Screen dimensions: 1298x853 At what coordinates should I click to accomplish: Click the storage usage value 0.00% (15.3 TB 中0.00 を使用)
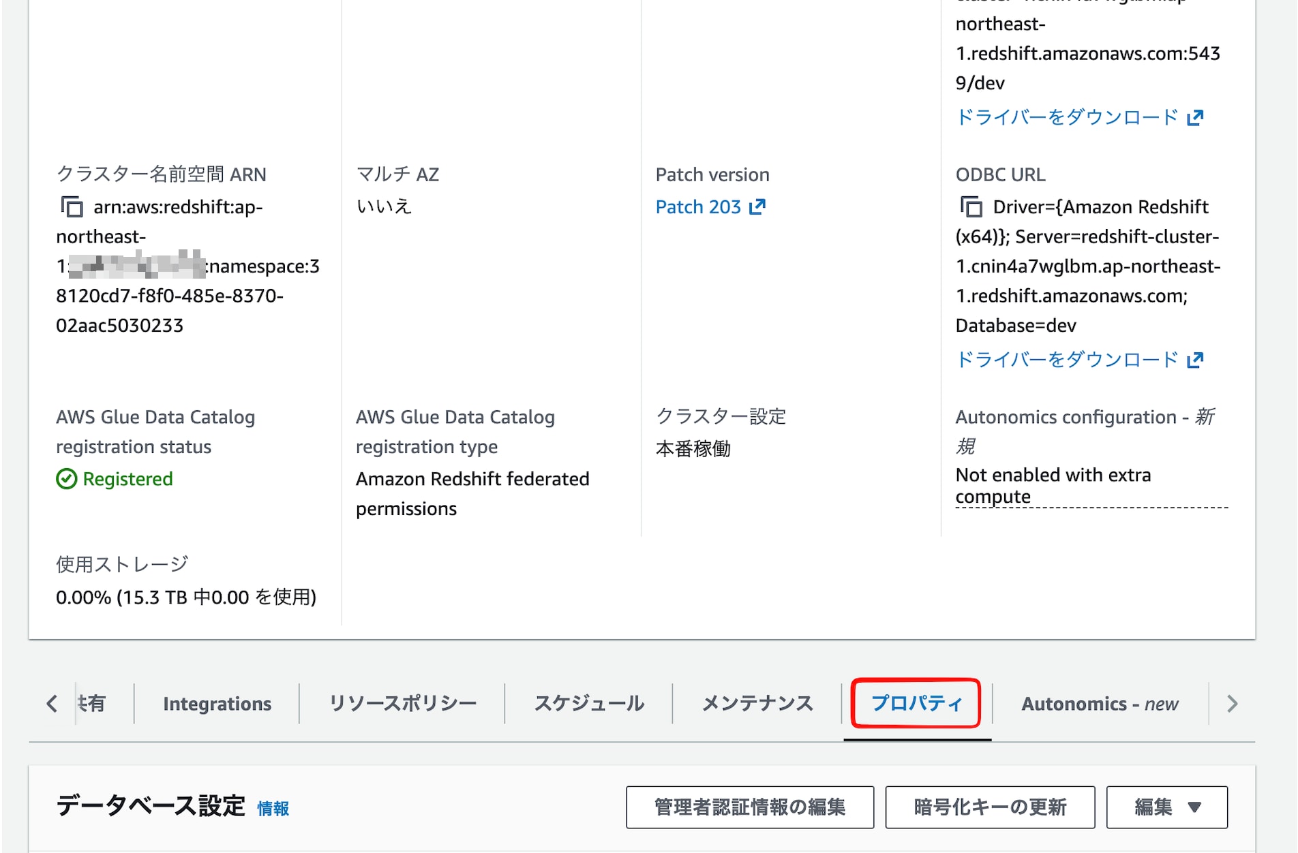pyautogui.click(x=186, y=597)
